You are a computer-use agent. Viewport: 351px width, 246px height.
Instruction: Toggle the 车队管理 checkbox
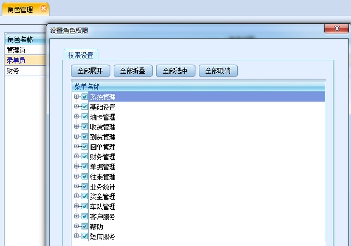pyautogui.click(x=84, y=206)
